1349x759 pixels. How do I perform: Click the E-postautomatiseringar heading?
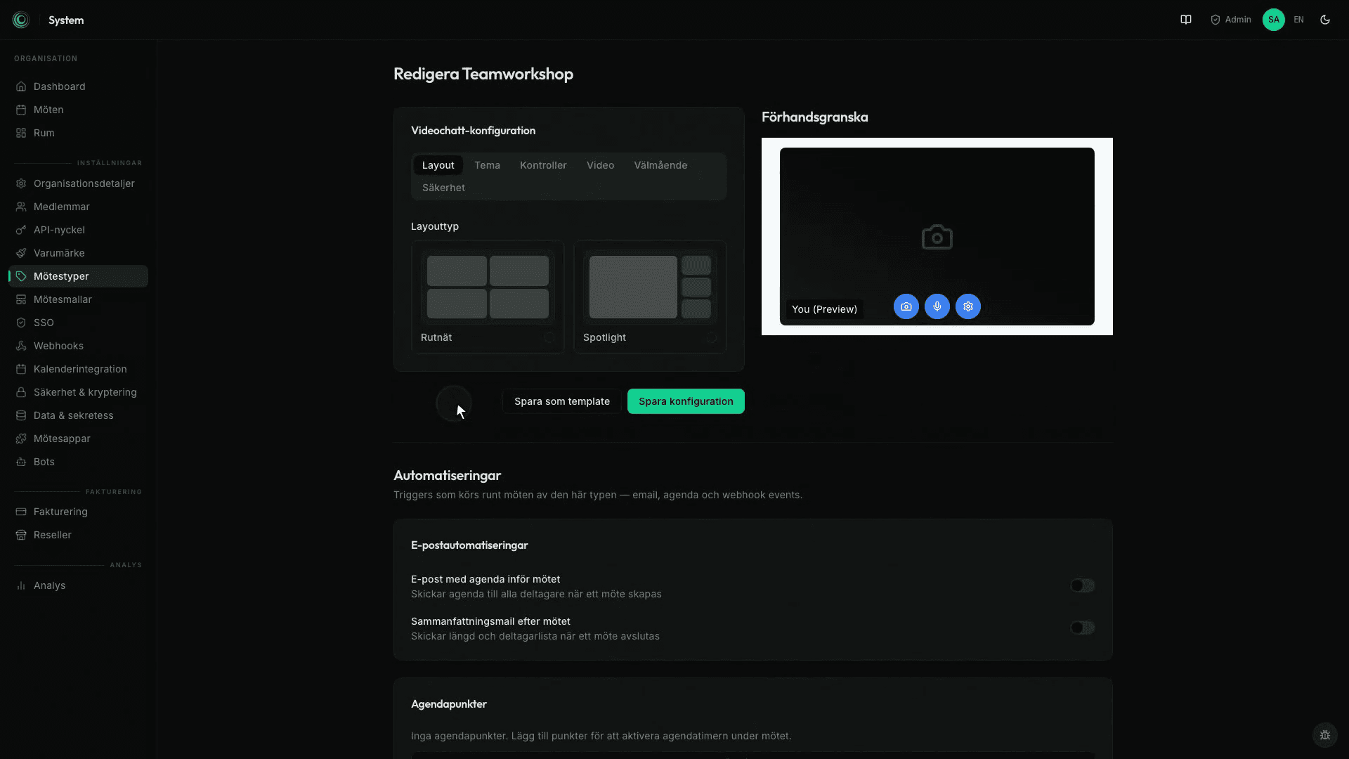[x=469, y=545]
